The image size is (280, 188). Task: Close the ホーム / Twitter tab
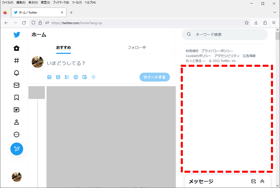tap(62, 12)
